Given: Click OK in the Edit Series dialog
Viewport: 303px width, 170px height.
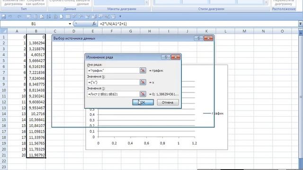Looking at the screenshot, I should (143, 102).
